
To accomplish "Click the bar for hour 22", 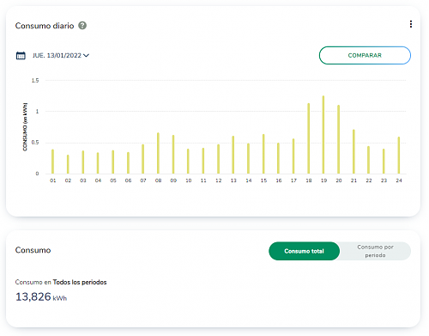I will 368,160.
